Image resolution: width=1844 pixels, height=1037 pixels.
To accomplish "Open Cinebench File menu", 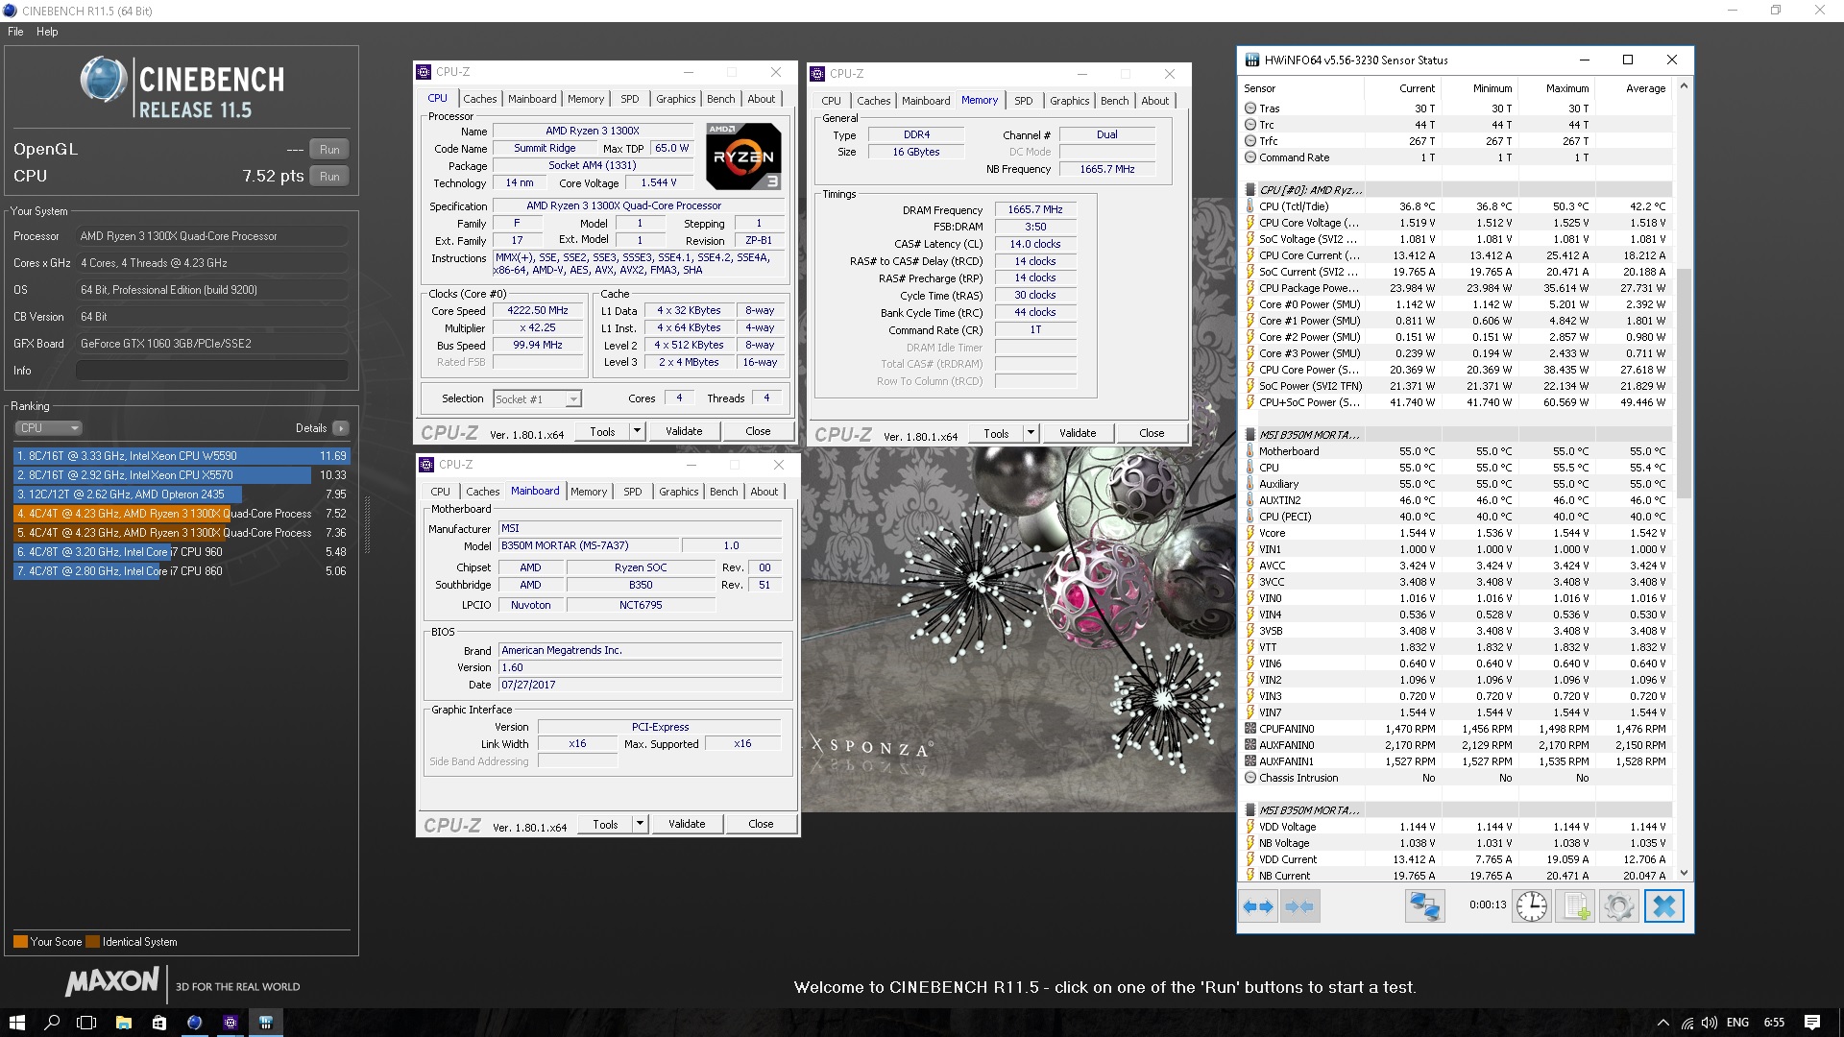I will pos(15,32).
